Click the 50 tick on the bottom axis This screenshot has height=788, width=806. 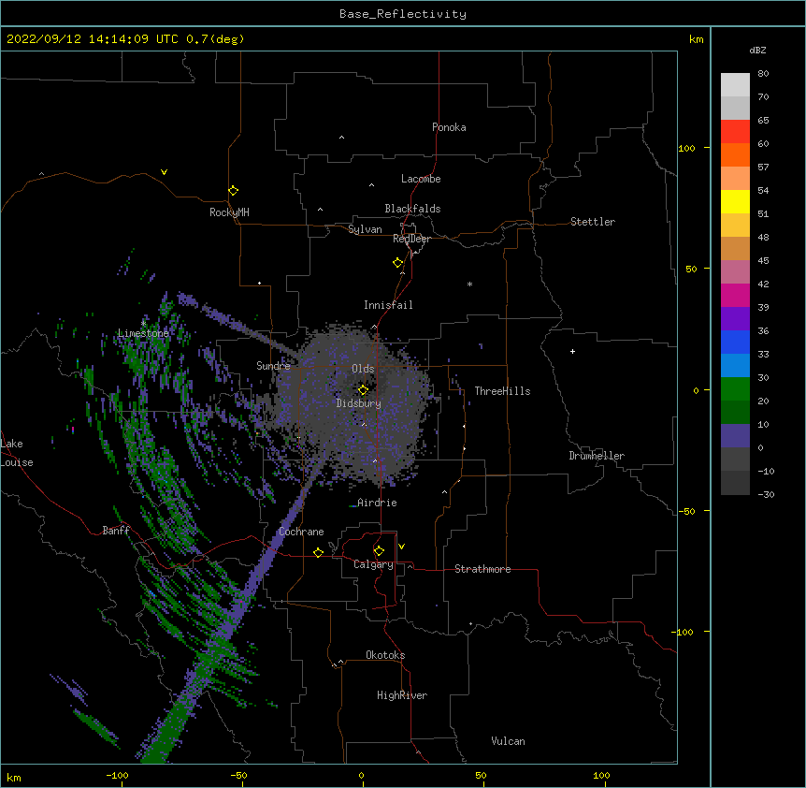pyautogui.click(x=481, y=775)
